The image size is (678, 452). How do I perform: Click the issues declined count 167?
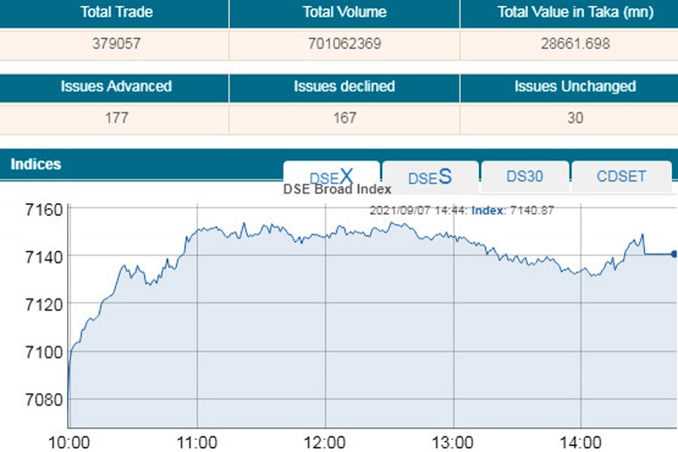point(344,118)
